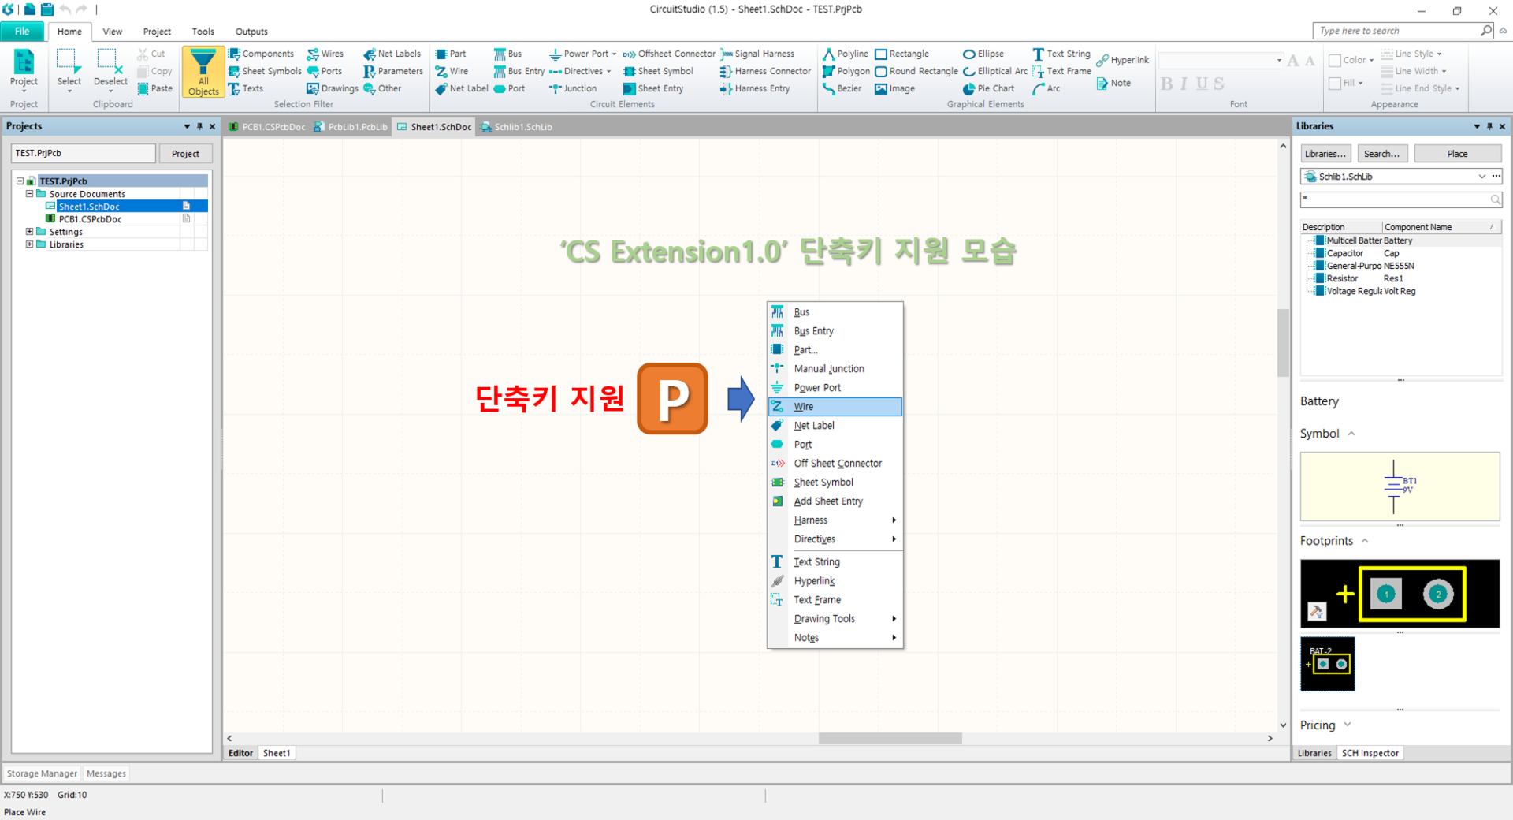Choose the Net Labels selection filter
This screenshot has width=1513, height=820.
tap(392, 54)
